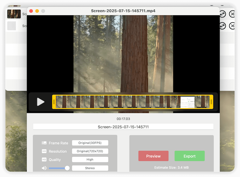Click the Quality HQ icon
240x177 pixels.
click(x=44, y=160)
